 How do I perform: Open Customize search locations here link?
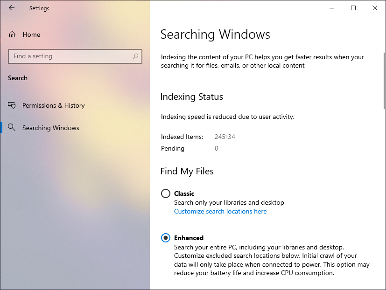[x=220, y=211]
